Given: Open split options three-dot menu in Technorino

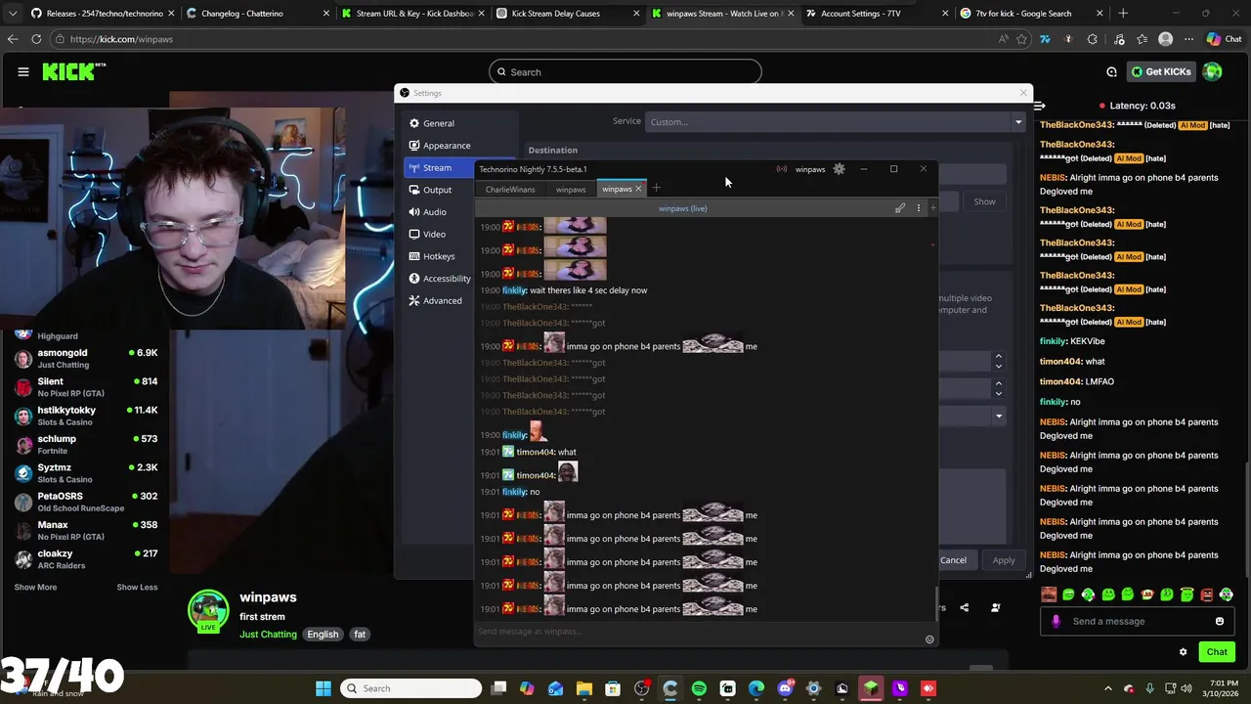Looking at the screenshot, I should 918,208.
